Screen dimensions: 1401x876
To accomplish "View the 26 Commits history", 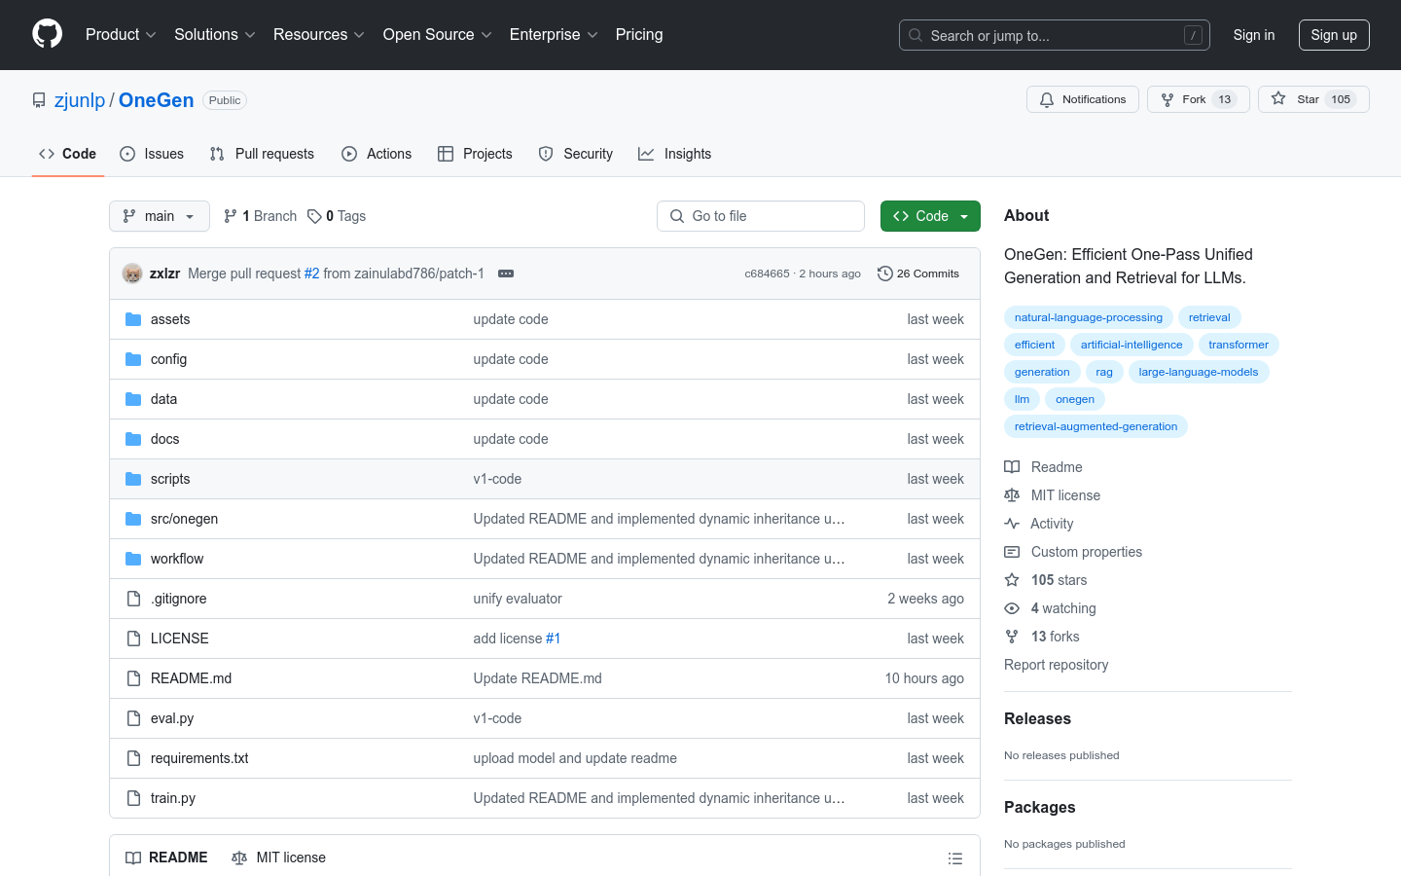I will click(x=918, y=274).
